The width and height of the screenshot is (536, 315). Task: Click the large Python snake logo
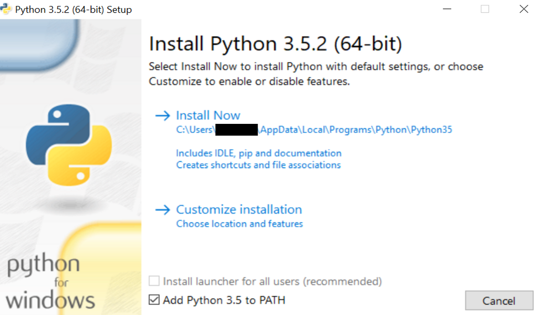69,145
